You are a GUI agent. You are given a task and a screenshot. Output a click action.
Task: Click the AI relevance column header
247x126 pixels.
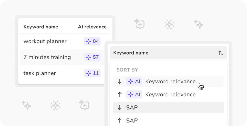point(92,27)
